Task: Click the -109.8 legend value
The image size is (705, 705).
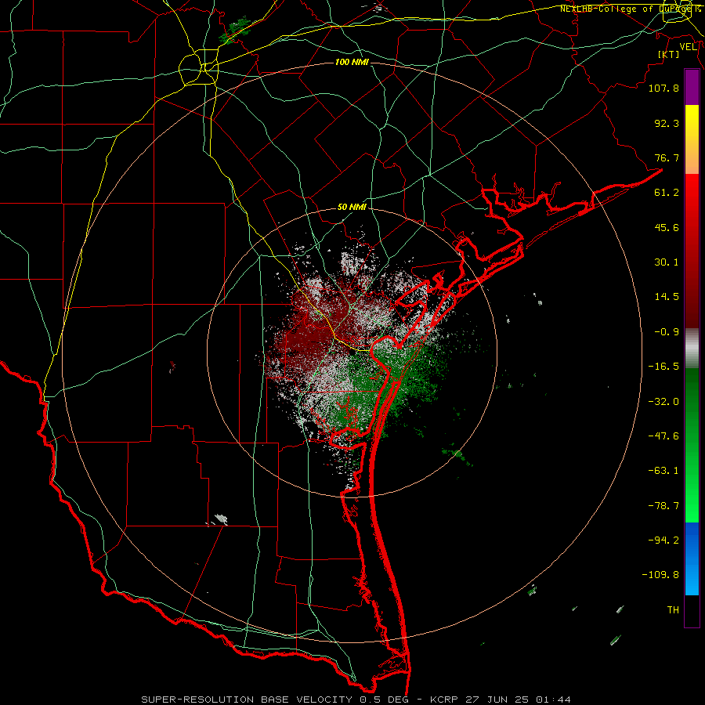Action: coord(660,575)
